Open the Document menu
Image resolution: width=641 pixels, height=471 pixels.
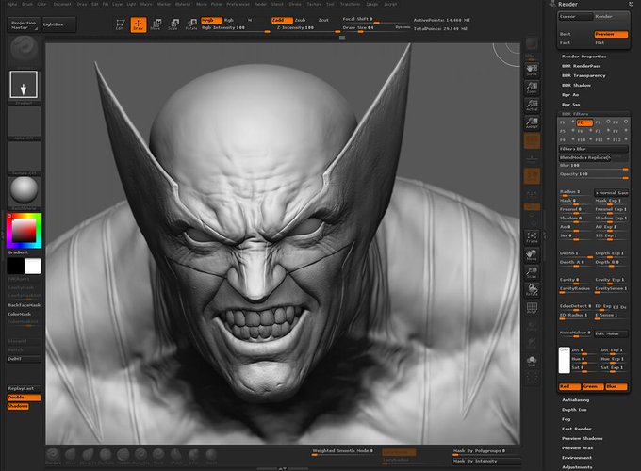click(62, 4)
